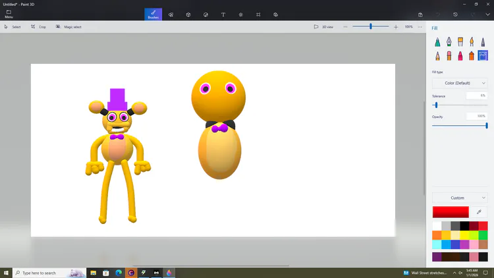Open the Canvas tab
Screen dimensions: 494x278
(258, 14)
